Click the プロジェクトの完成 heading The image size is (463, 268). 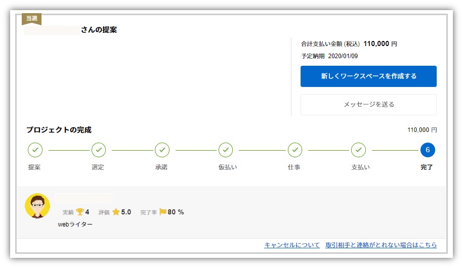pos(59,130)
